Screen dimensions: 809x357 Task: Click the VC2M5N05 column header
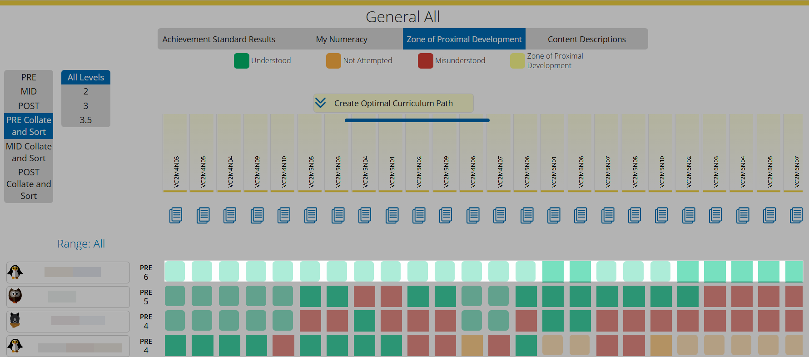(310, 153)
